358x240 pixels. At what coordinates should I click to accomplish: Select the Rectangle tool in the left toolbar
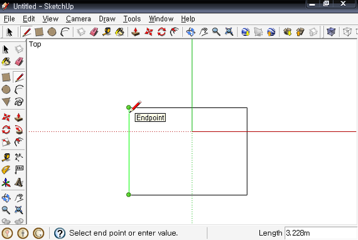[6, 77]
